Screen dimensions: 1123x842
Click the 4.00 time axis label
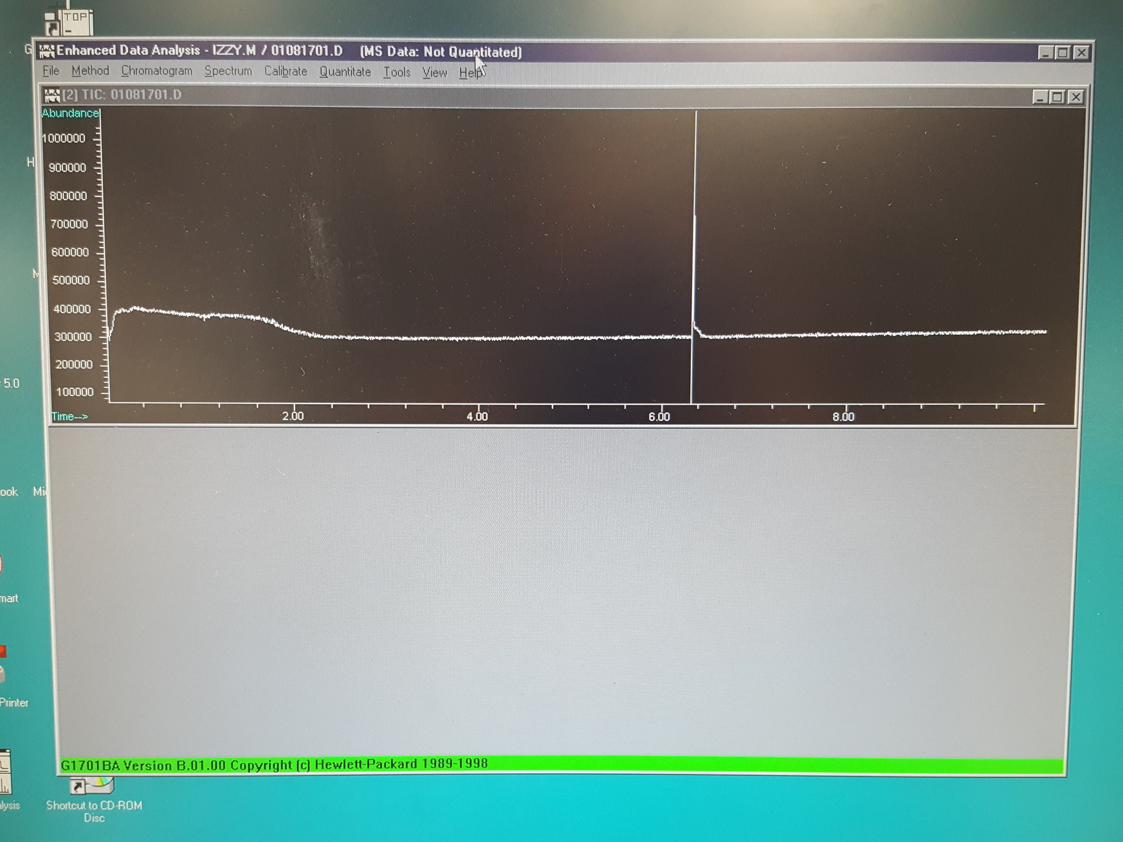coord(477,416)
